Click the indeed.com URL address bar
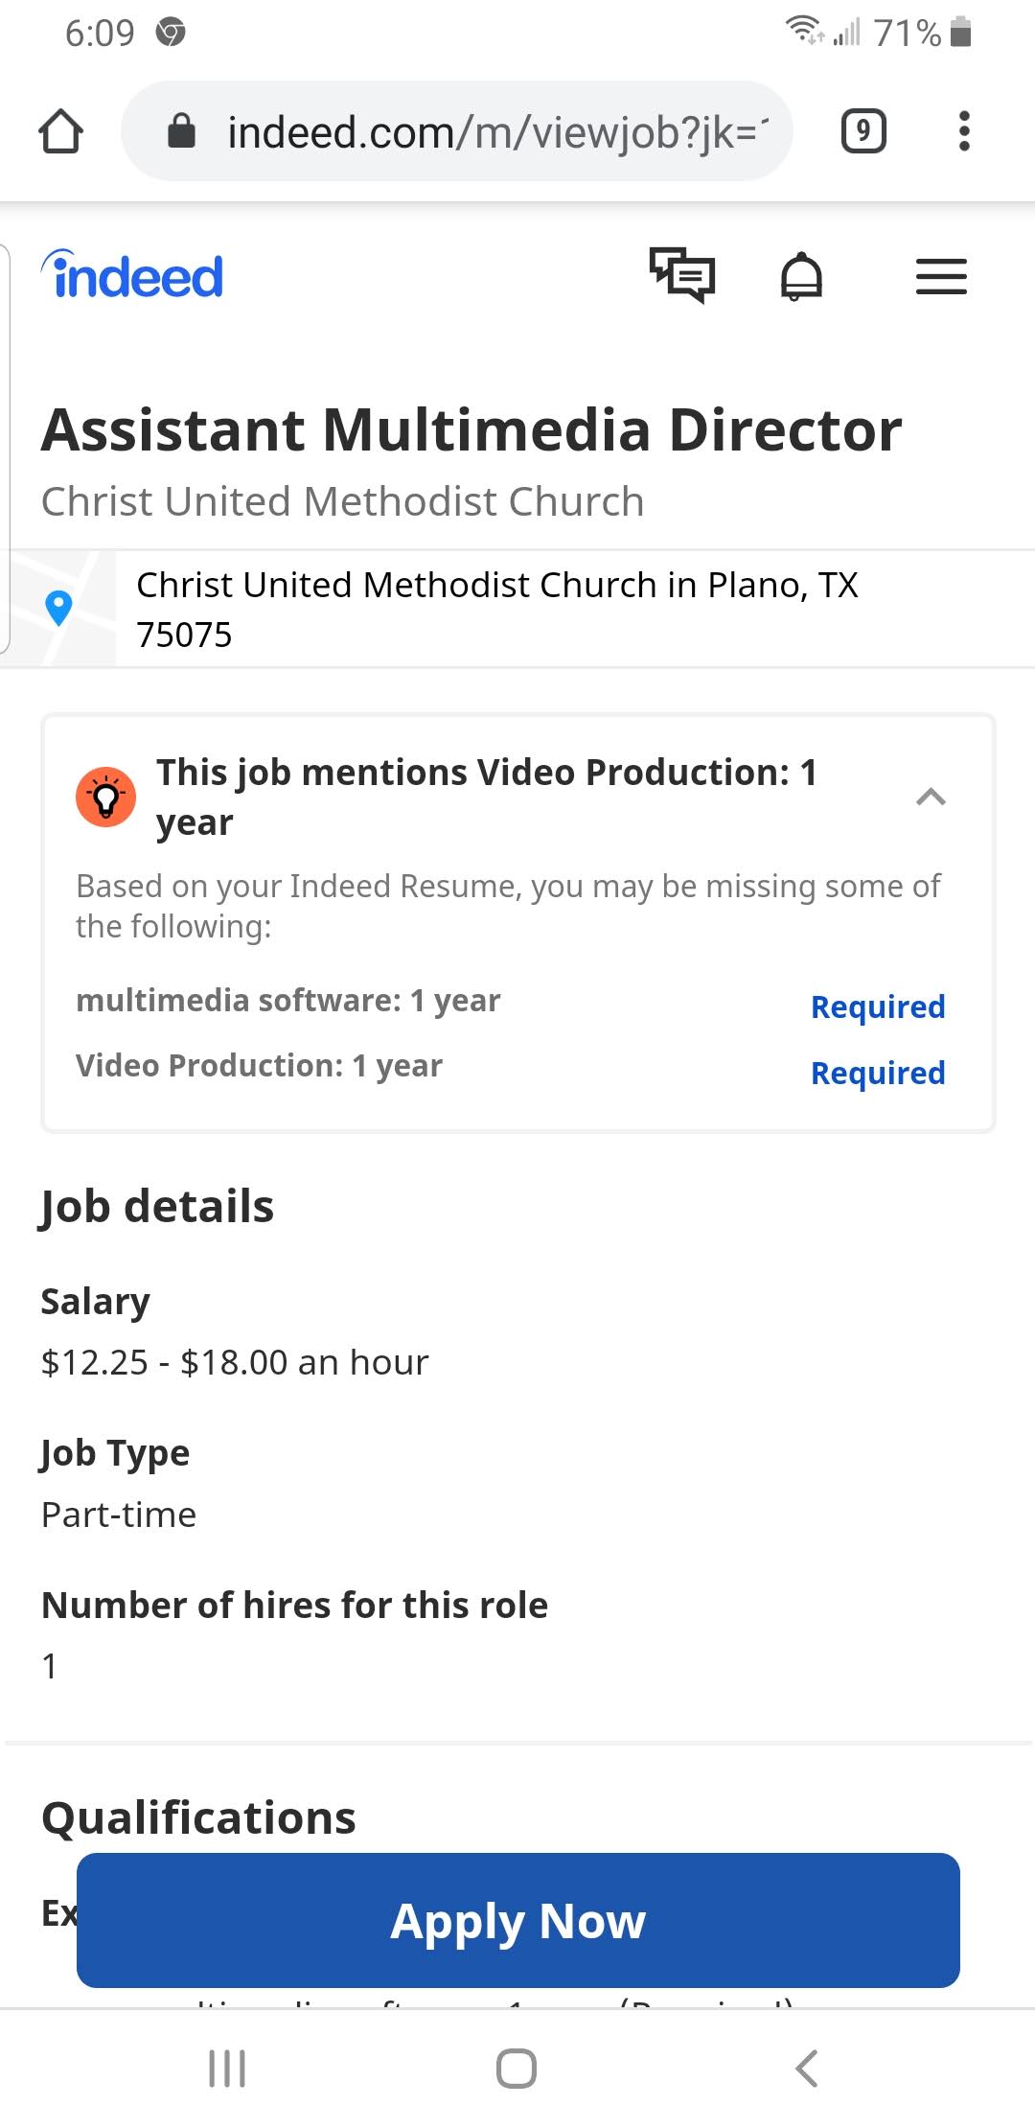1035x2128 pixels. pyautogui.click(x=496, y=131)
